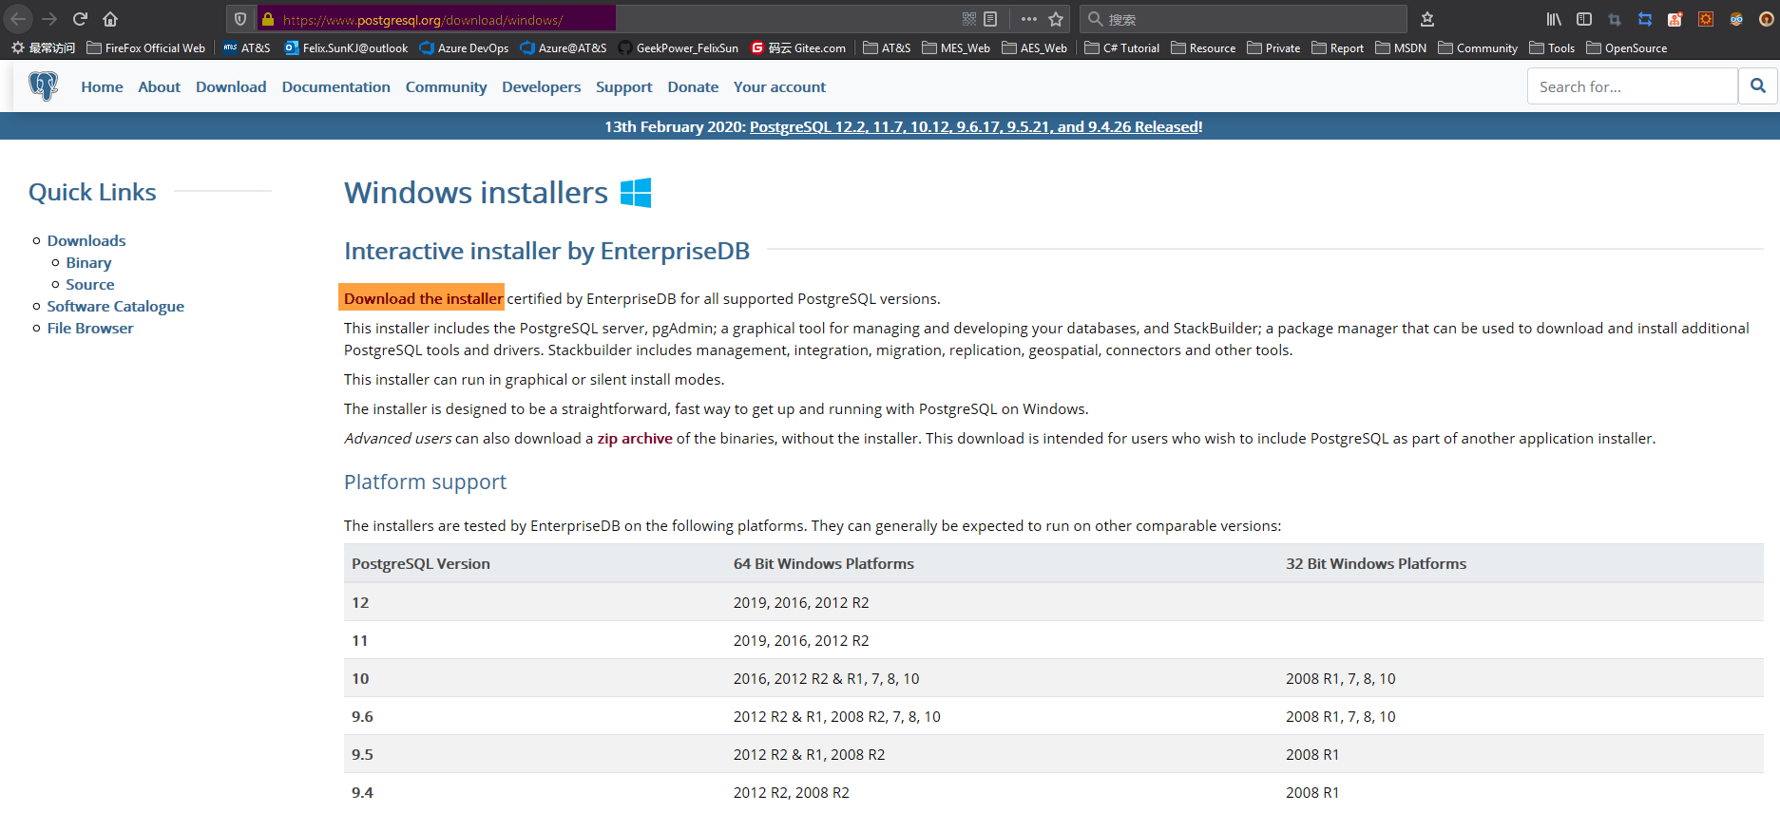Viewport: 1780px width, 813px height.
Task: Expand the MSDN bookmark folder
Action: click(x=1401, y=47)
